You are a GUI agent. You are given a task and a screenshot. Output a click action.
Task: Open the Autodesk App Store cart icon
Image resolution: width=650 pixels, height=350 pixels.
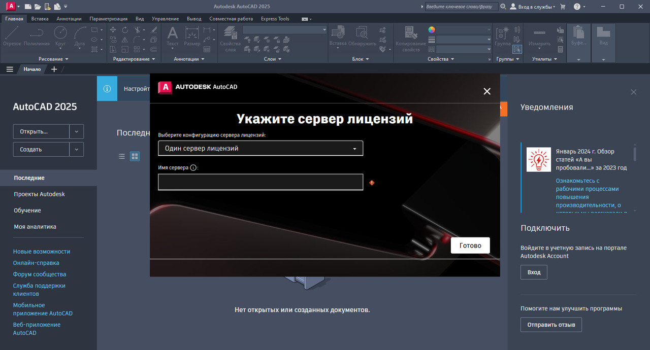point(563,7)
